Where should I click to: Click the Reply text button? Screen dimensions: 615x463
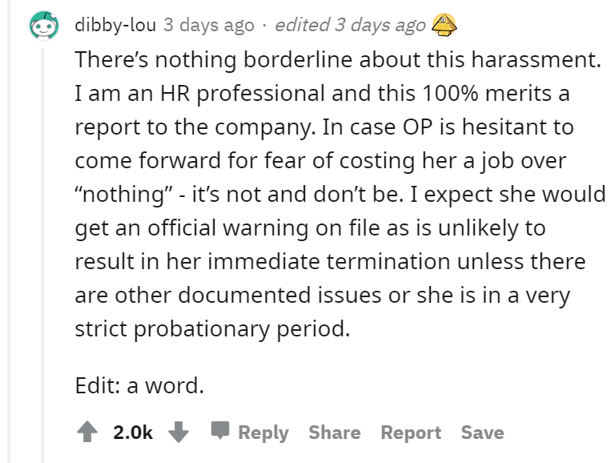pyautogui.click(x=263, y=433)
